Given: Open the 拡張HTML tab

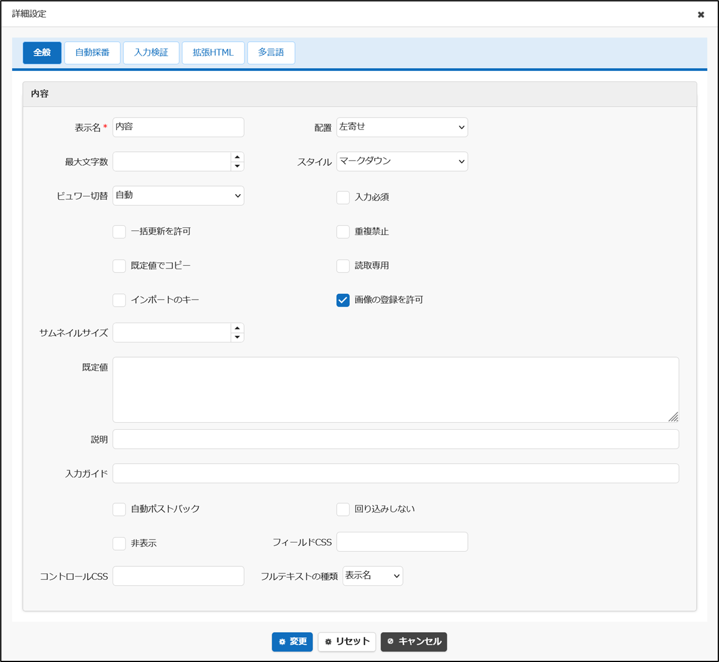Looking at the screenshot, I should 213,53.
